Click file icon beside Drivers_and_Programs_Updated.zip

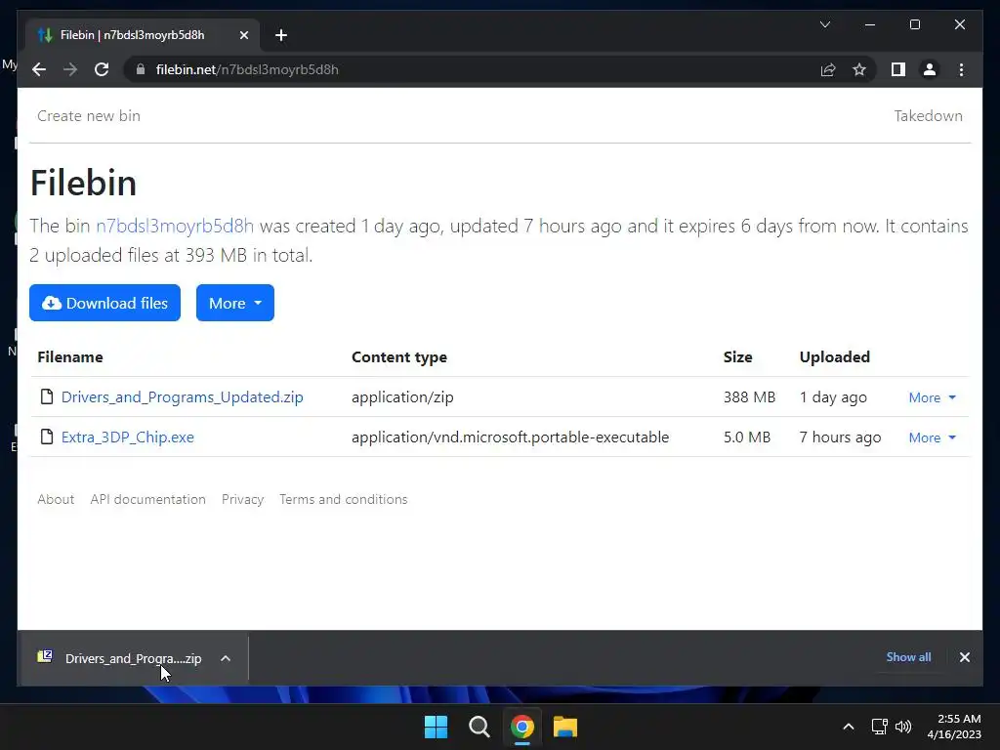coord(47,396)
